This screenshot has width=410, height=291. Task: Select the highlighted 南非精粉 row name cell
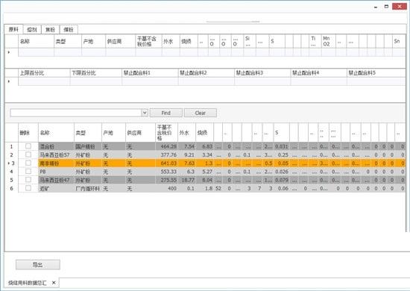tap(56, 163)
